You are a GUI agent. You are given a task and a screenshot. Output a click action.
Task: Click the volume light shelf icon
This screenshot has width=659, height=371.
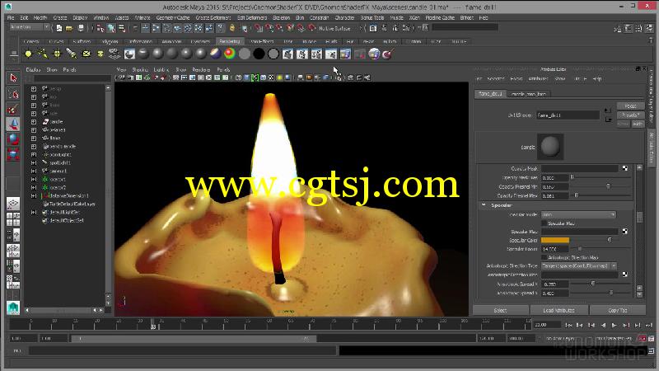(x=100, y=54)
